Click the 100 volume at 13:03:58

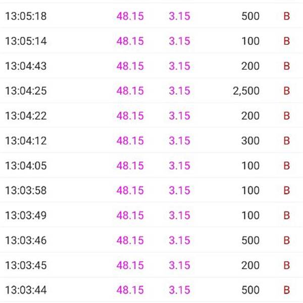250,190
